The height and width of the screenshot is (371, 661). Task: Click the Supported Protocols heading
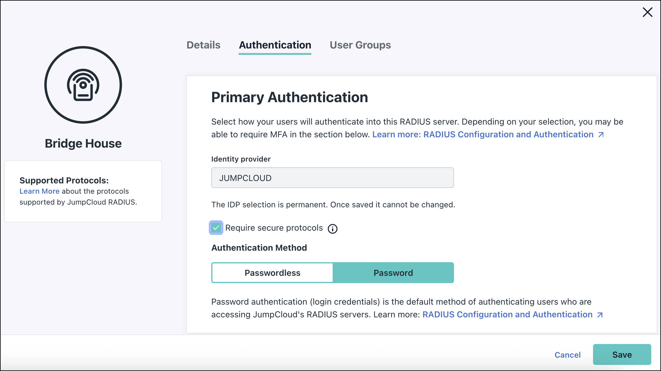(x=64, y=180)
